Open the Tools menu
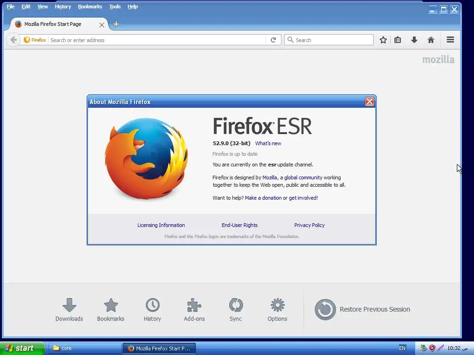The image size is (474, 355). click(115, 6)
